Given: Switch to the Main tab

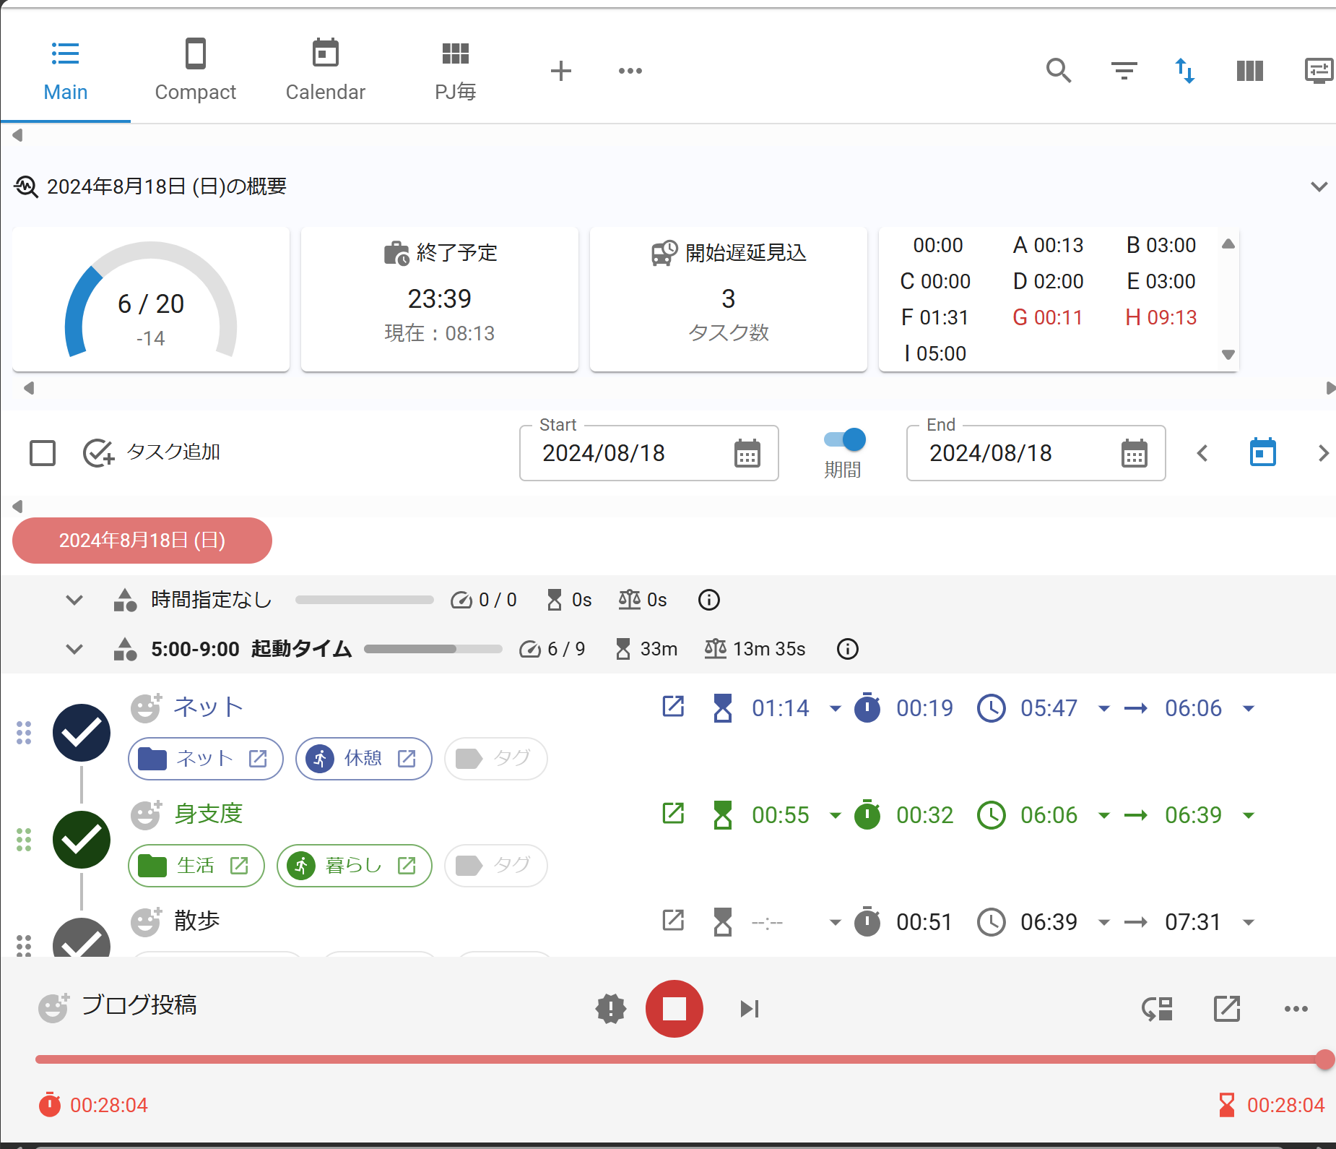Looking at the screenshot, I should pyautogui.click(x=66, y=71).
